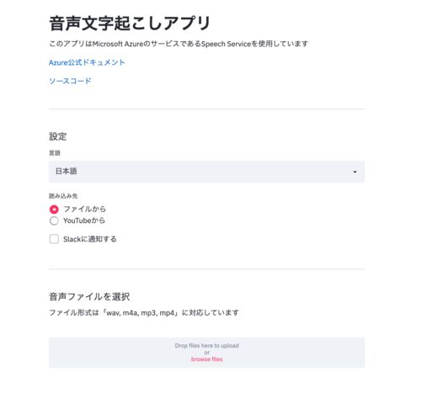
Task: Click the Slackに通知する label text
Action: 90,239
